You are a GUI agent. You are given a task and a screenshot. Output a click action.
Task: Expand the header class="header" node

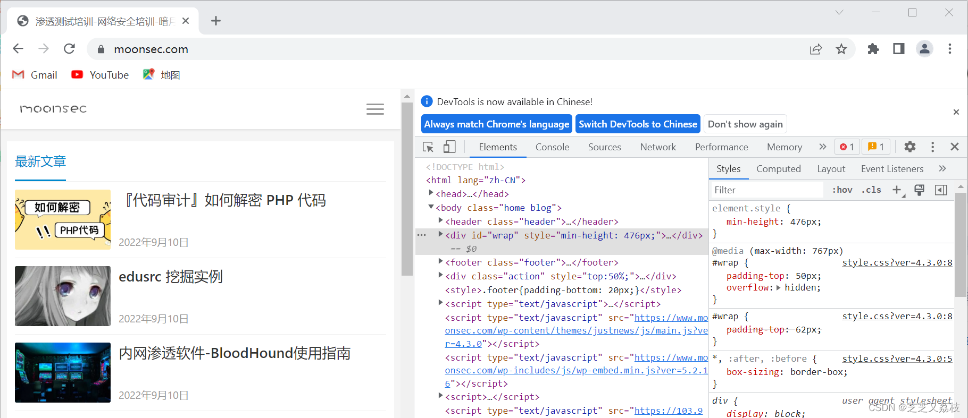pos(440,221)
